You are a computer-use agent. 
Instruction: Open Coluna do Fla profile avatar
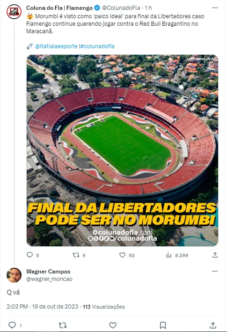pos(14,12)
